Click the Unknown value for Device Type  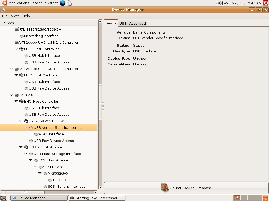tap(141, 58)
